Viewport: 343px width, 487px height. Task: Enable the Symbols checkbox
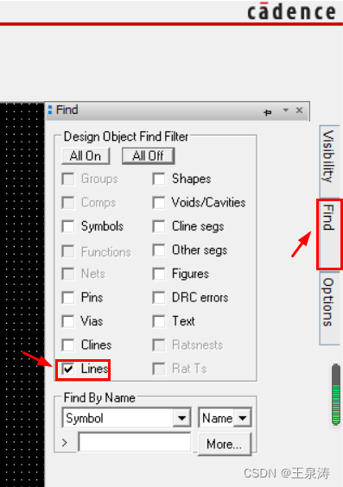(67, 226)
